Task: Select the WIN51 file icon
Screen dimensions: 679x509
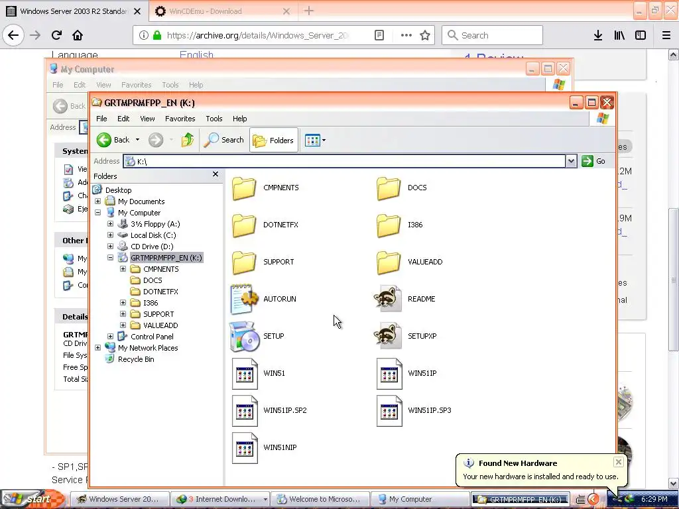Action: tap(245, 374)
